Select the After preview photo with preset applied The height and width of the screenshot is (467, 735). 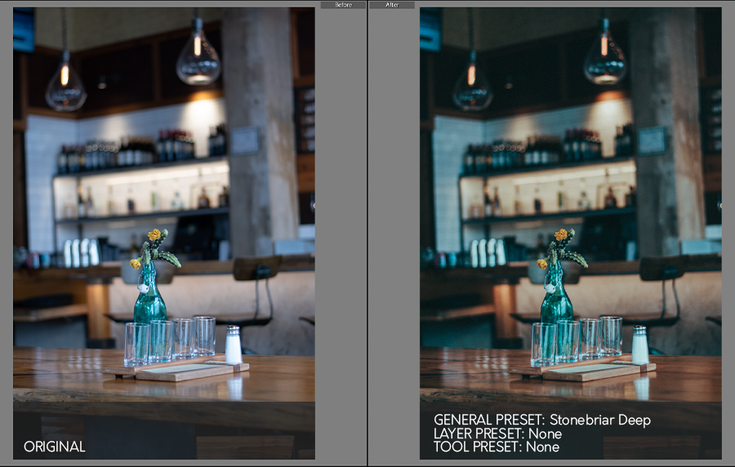pyautogui.click(x=571, y=233)
